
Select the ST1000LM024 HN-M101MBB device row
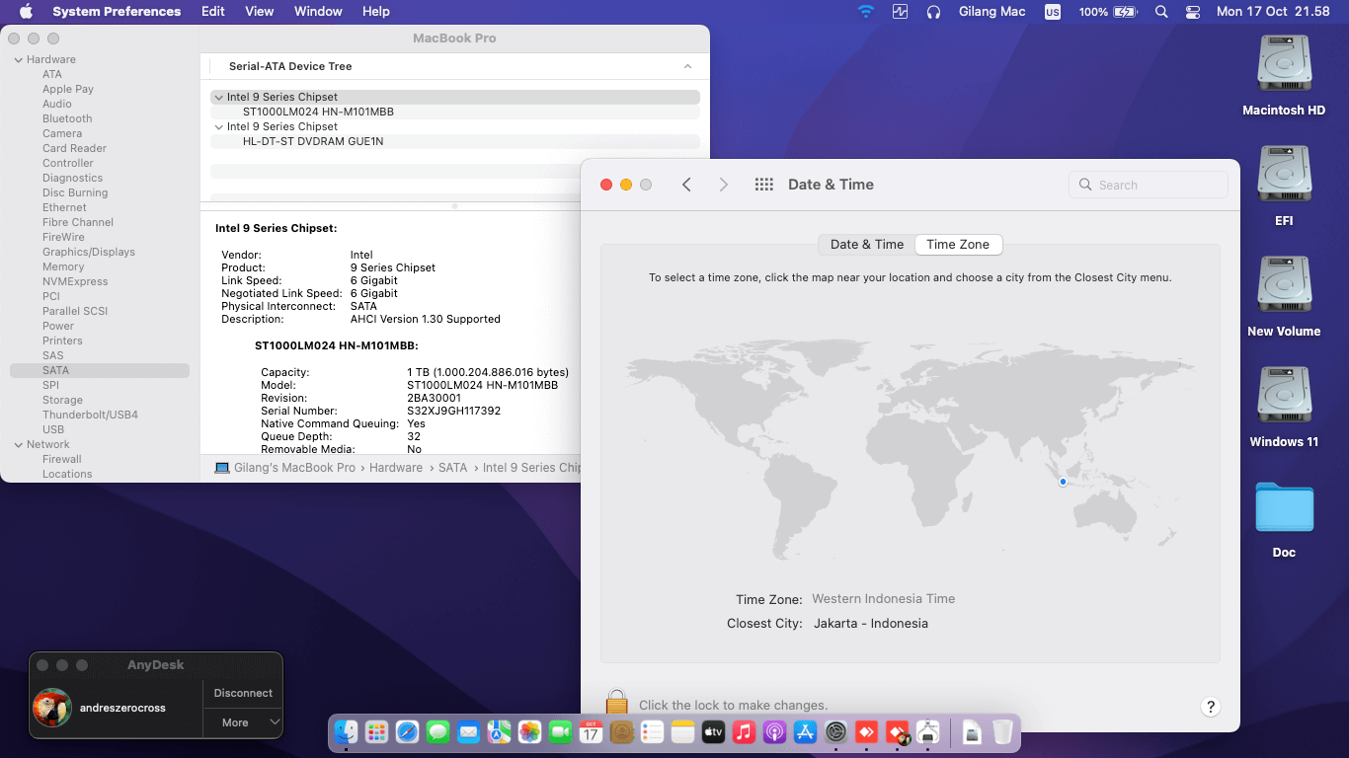[455, 112]
